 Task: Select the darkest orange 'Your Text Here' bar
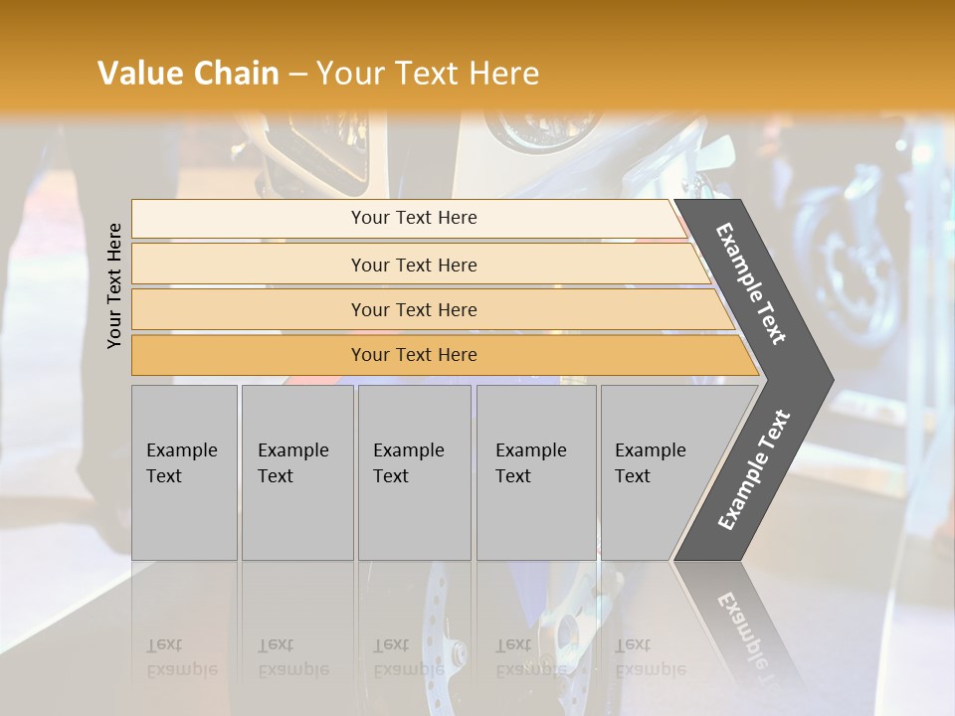[x=445, y=355]
